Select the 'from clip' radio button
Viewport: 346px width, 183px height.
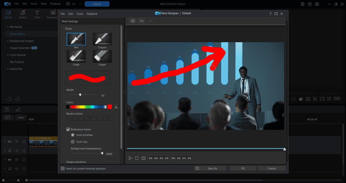pos(72,142)
